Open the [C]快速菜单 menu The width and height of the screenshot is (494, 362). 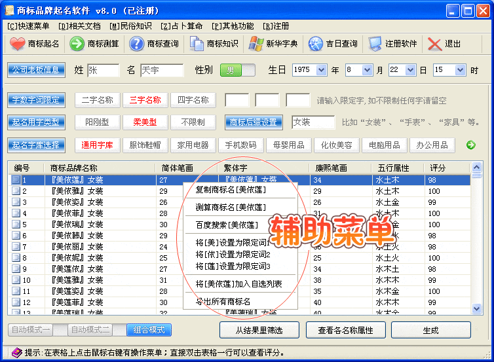pos(28,26)
